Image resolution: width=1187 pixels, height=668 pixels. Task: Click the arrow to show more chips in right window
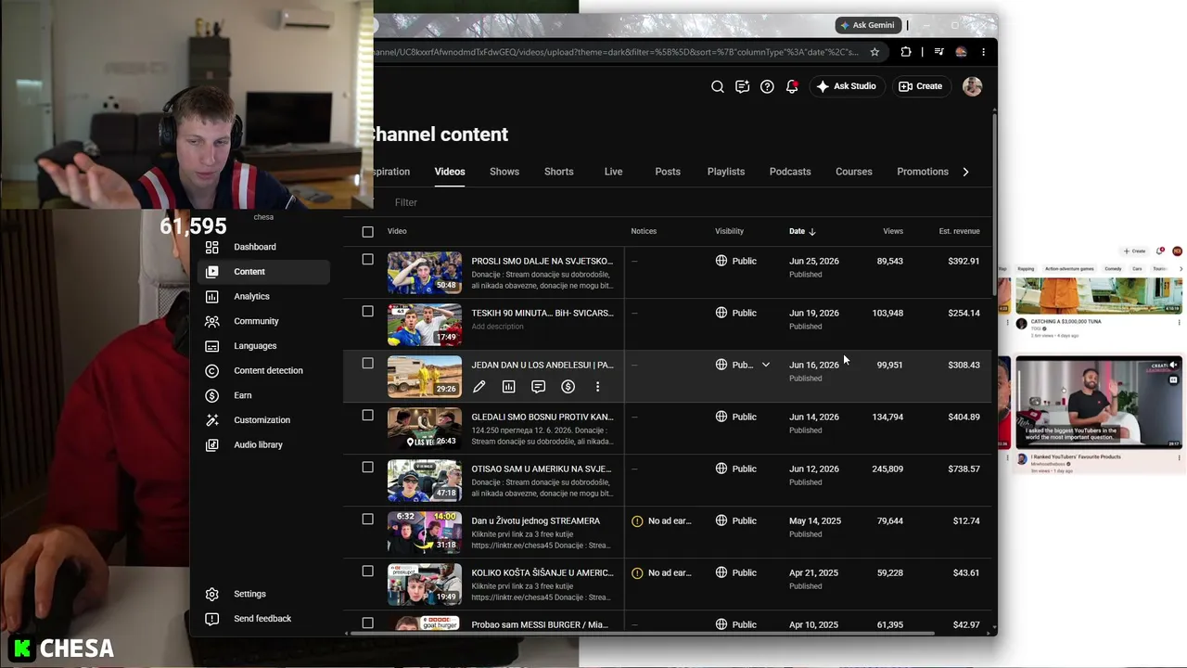pyautogui.click(x=1180, y=269)
